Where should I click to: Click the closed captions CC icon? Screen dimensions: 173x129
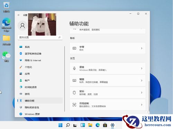pyautogui.click(x=74, y=48)
